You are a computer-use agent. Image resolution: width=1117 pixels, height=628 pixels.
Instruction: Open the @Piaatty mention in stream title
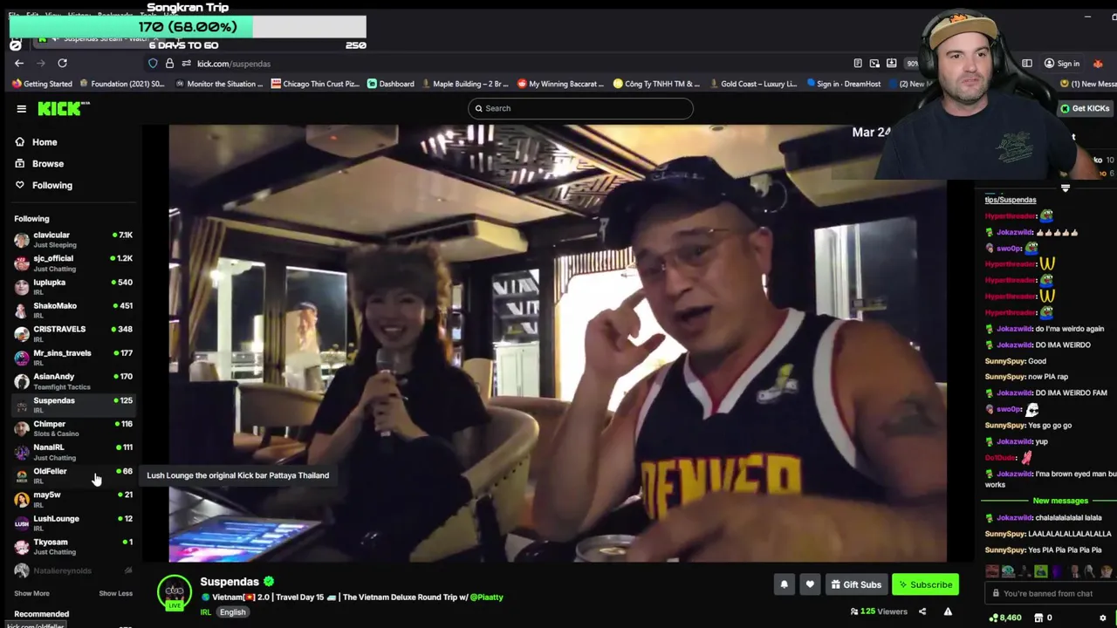coord(487,597)
